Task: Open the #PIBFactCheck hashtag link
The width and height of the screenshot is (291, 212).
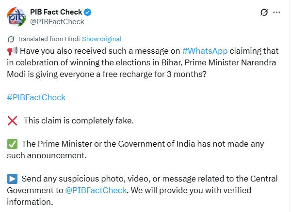Action: pos(36,97)
